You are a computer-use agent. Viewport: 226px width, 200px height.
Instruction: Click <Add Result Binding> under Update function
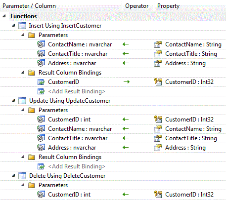tap(77, 166)
